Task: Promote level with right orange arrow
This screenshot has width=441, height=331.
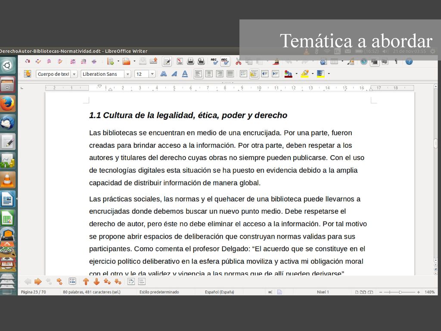Action: (x=38, y=281)
